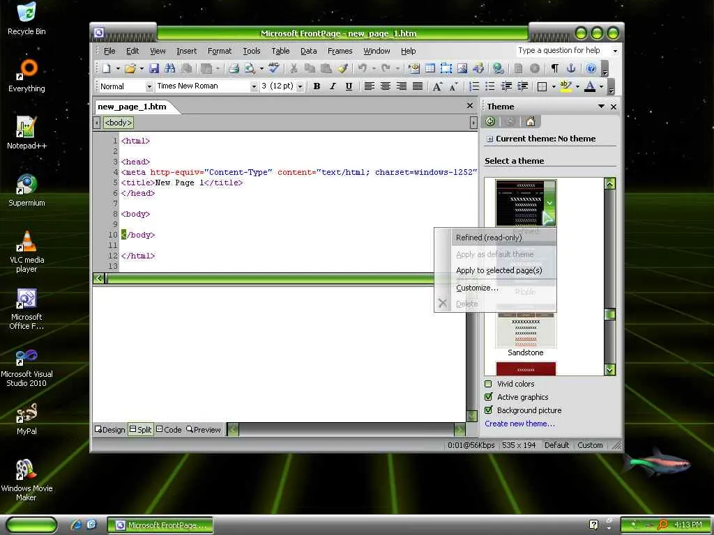Viewport: 714px width, 535px height.
Task: Switch to the Preview view tab
Action: point(204,429)
